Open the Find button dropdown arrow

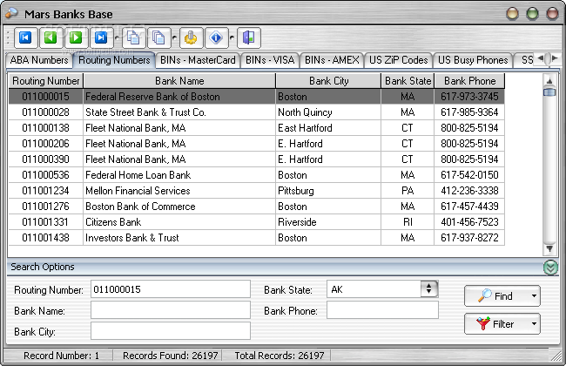pos(534,296)
